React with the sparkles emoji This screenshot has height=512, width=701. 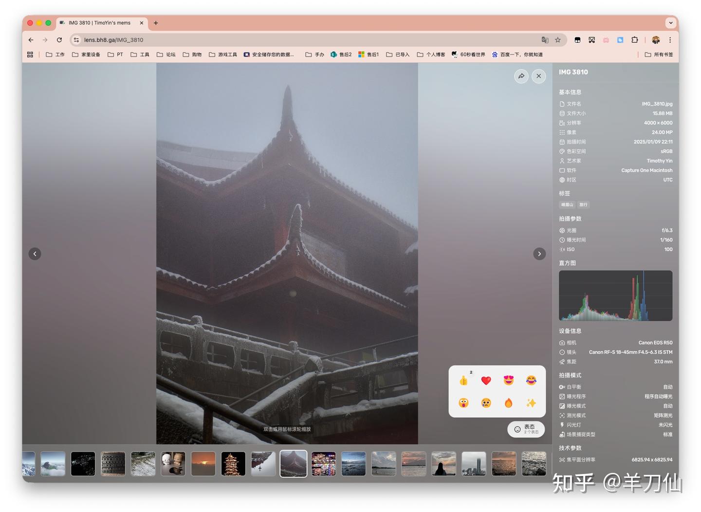click(531, 402)
